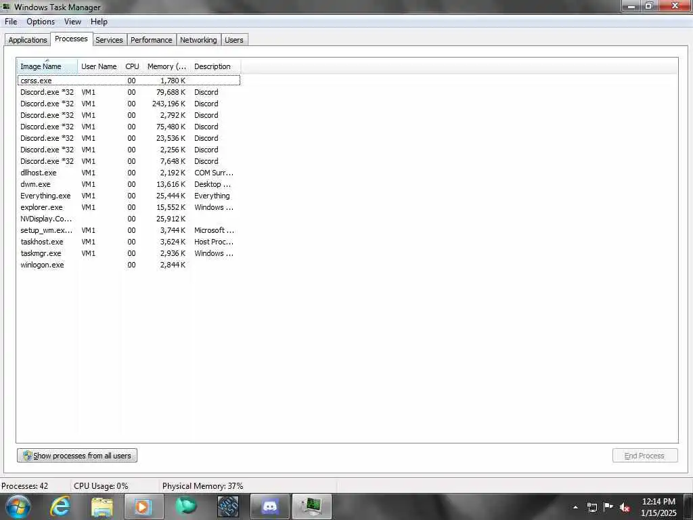Screen dimensions: 693x520
Task: Select the Discord.exe process using 79,688 K
Action: coord(129,92)
